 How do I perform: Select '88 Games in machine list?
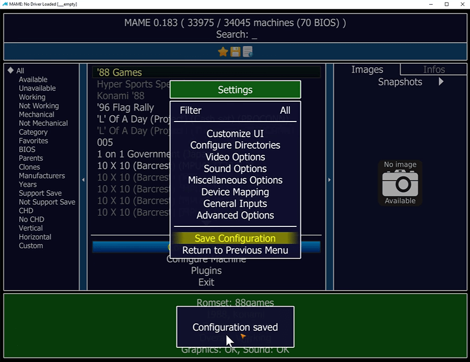(206, 72)
